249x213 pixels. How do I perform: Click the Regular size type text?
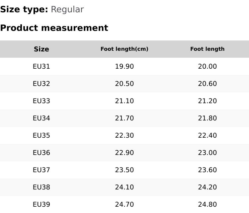click(67, 9)
